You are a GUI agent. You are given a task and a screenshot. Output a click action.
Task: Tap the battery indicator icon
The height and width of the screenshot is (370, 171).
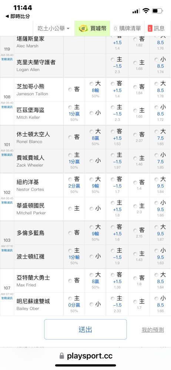click(x=158, y=11)
